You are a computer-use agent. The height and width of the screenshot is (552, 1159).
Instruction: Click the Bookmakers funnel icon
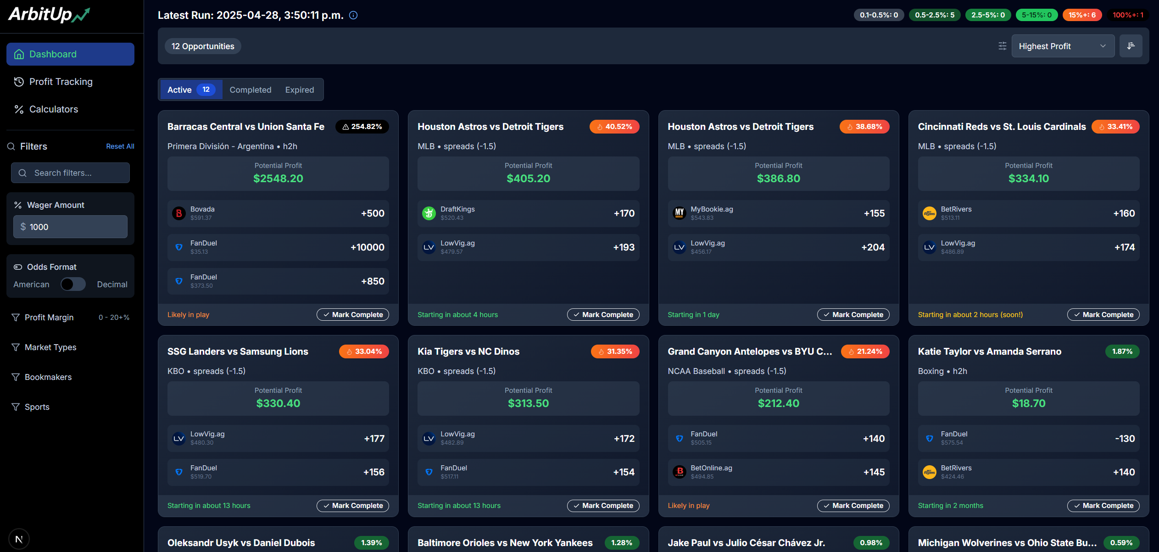pyautogui.click(x=16, y=377)
